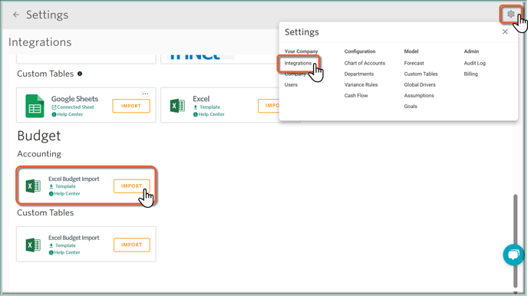Click the back arrow beside Settings
This screenshot has width=528, height=296.
[16, 15]
